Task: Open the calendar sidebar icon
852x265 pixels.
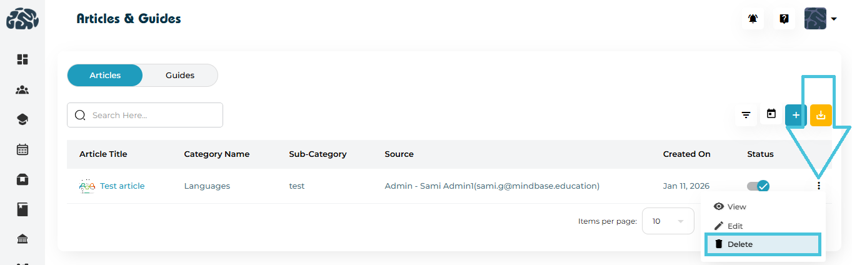Action: [x=23, y=149]
